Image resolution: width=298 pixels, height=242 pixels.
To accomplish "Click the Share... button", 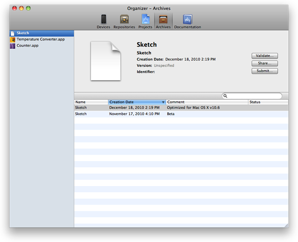I will pos(265,63).
